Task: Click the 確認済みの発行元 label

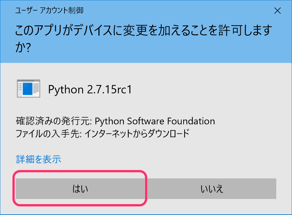Action: point(54,121)
